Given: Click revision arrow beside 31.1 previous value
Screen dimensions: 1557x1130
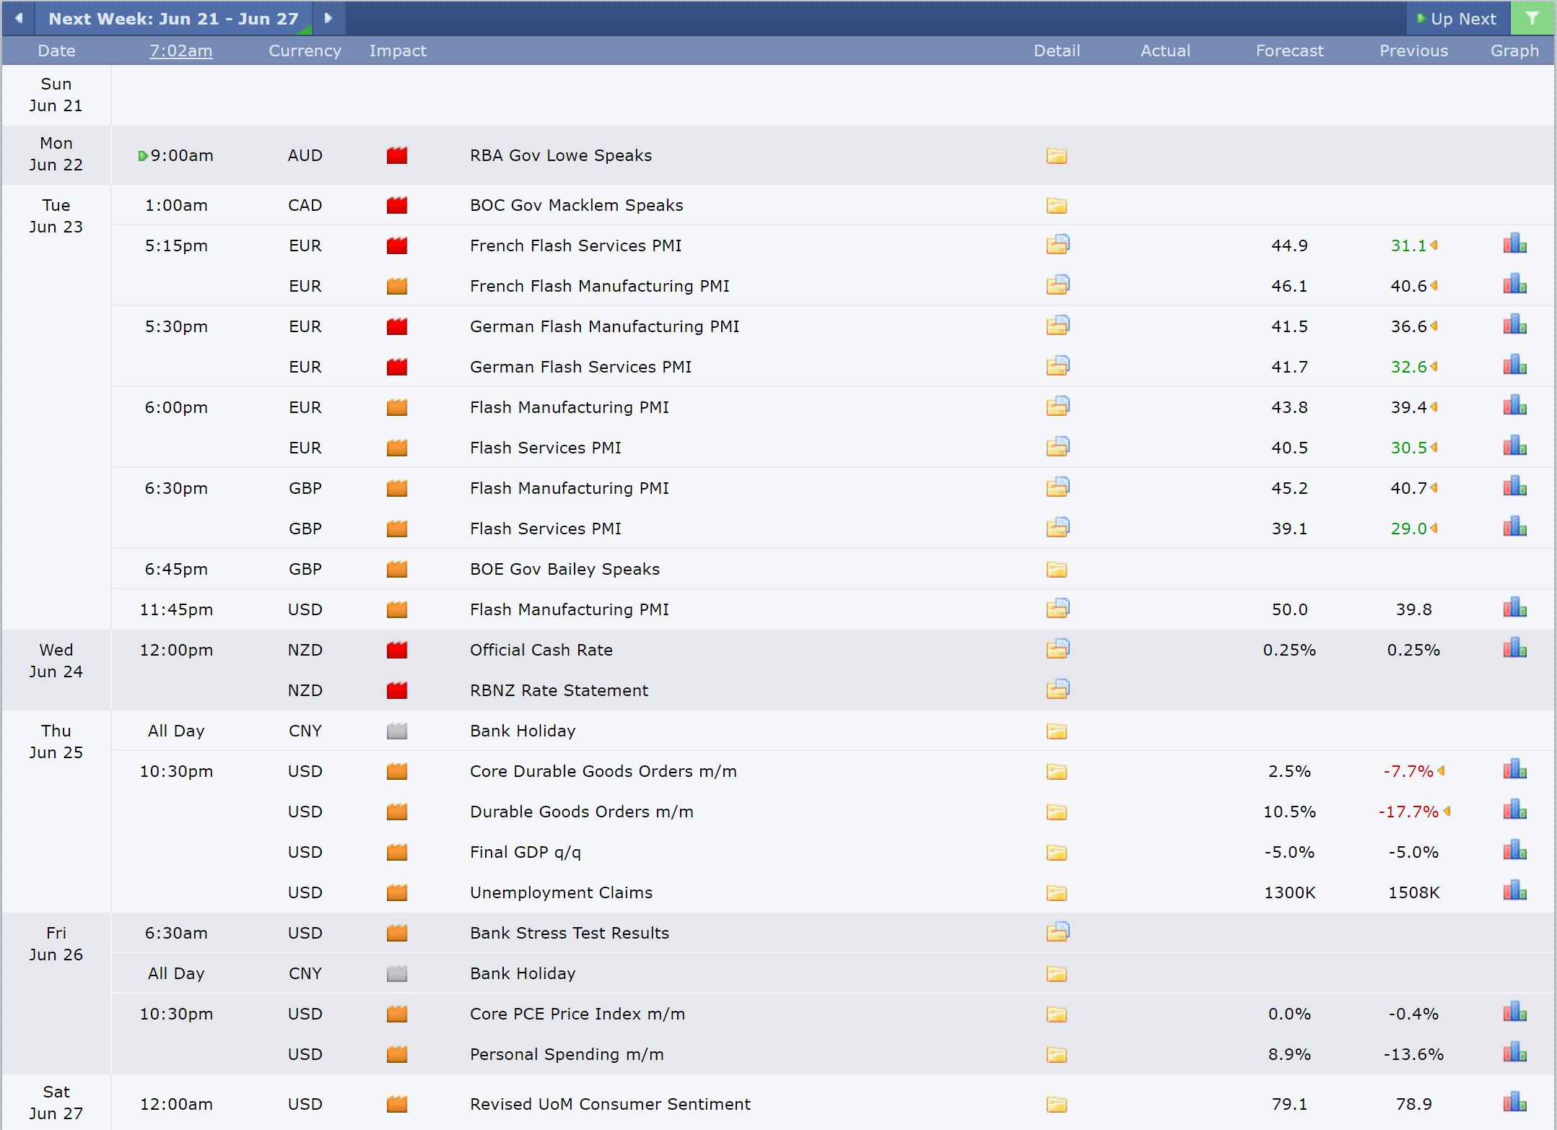Looking at the screenshot, I should click(1434, 245).
